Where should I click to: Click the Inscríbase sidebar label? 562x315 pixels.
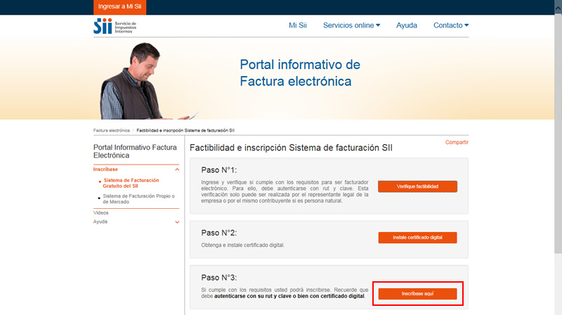click(x=105, y=169)
